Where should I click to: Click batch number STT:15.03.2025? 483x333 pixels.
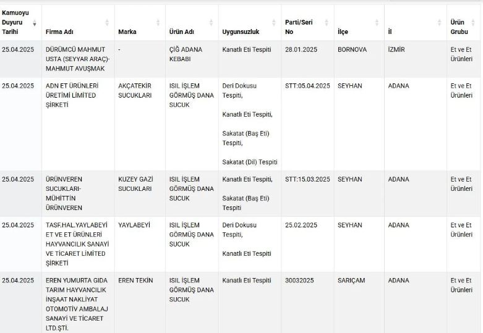(x=307, y=179)
